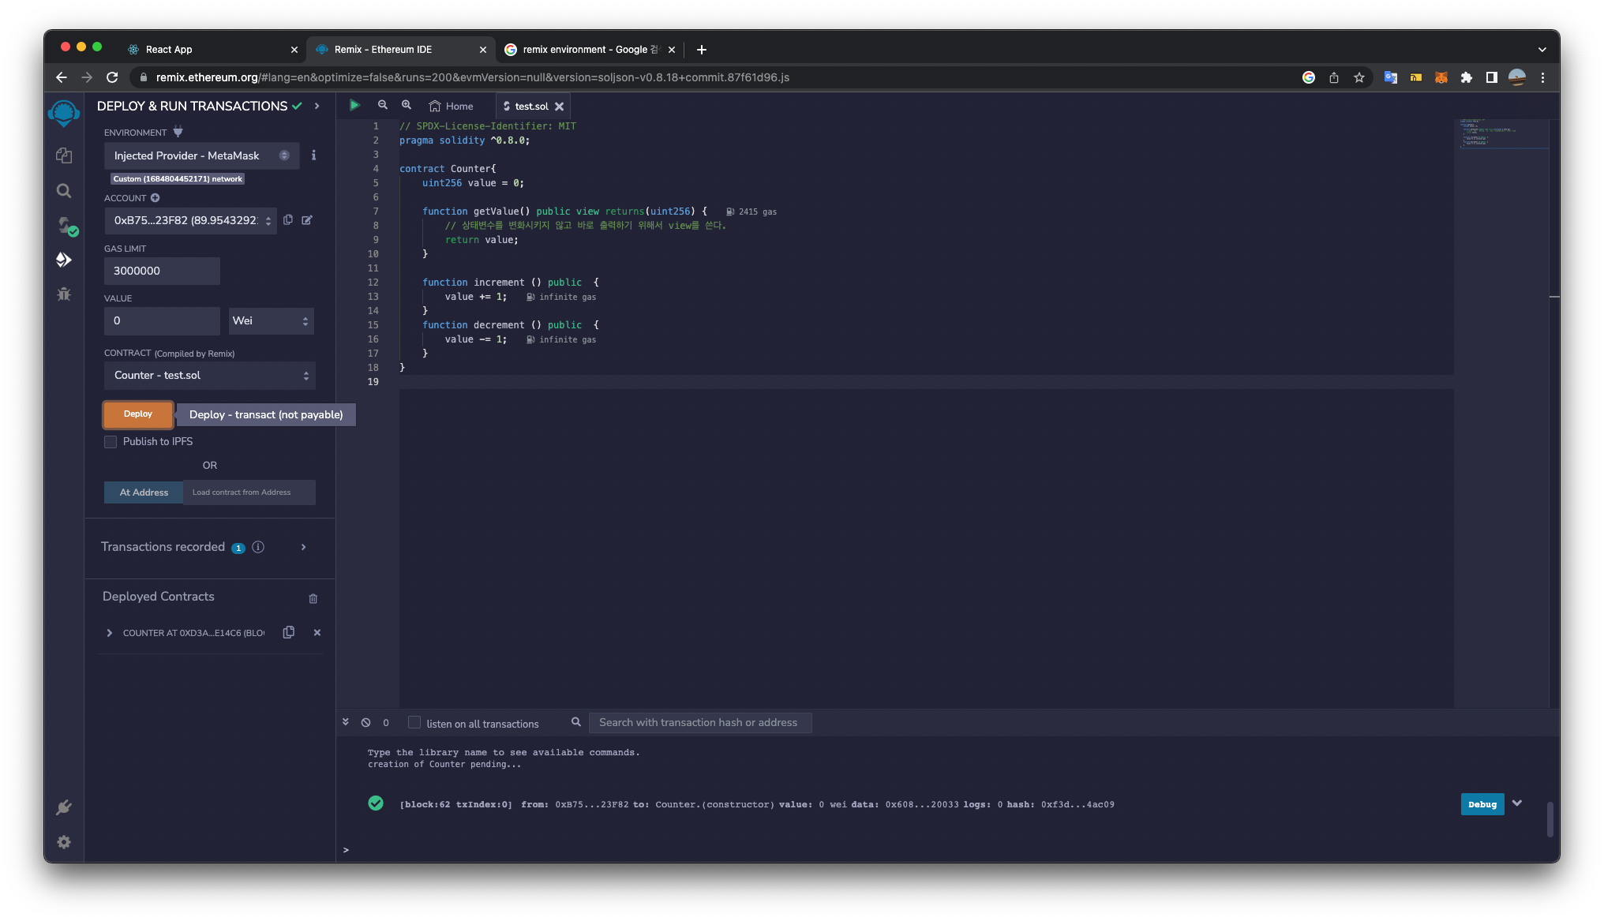Copy the account address icon

288,220
